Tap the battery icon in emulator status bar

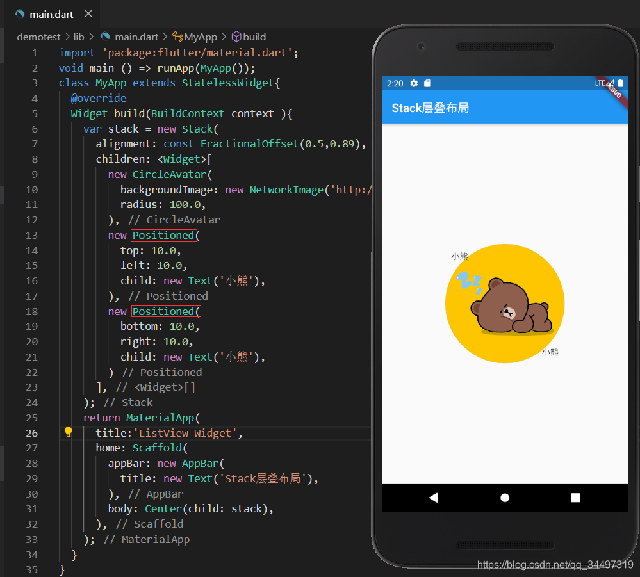[620, 83]
